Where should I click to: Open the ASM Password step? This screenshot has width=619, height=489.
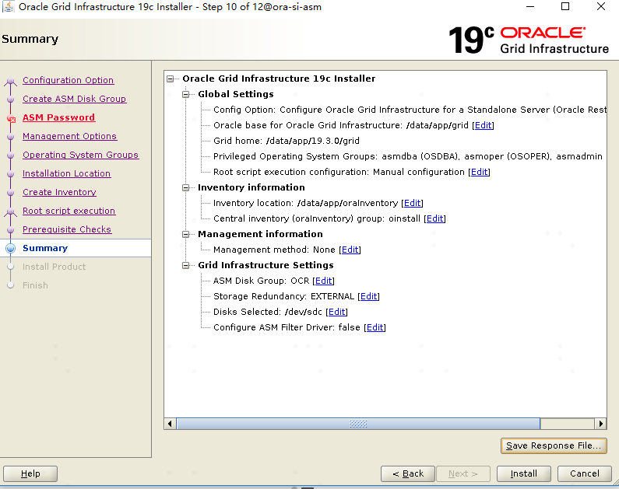point(59,117)
